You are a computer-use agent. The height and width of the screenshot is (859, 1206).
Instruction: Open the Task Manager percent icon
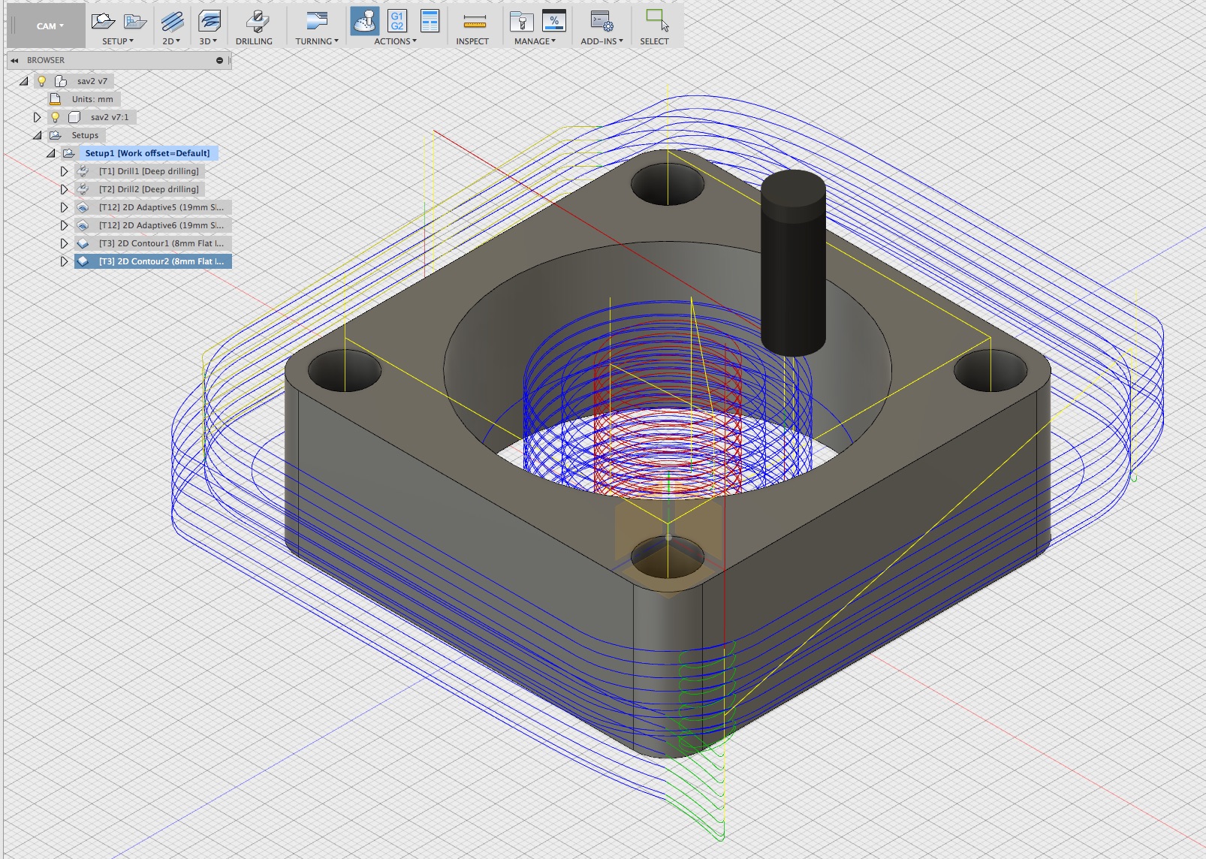[x=554, y=21]
